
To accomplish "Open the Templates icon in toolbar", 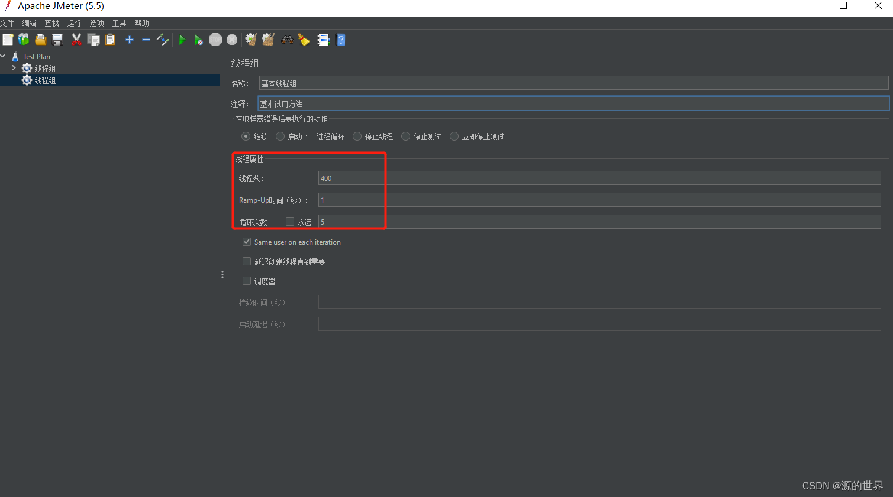I will click(24, 40).
